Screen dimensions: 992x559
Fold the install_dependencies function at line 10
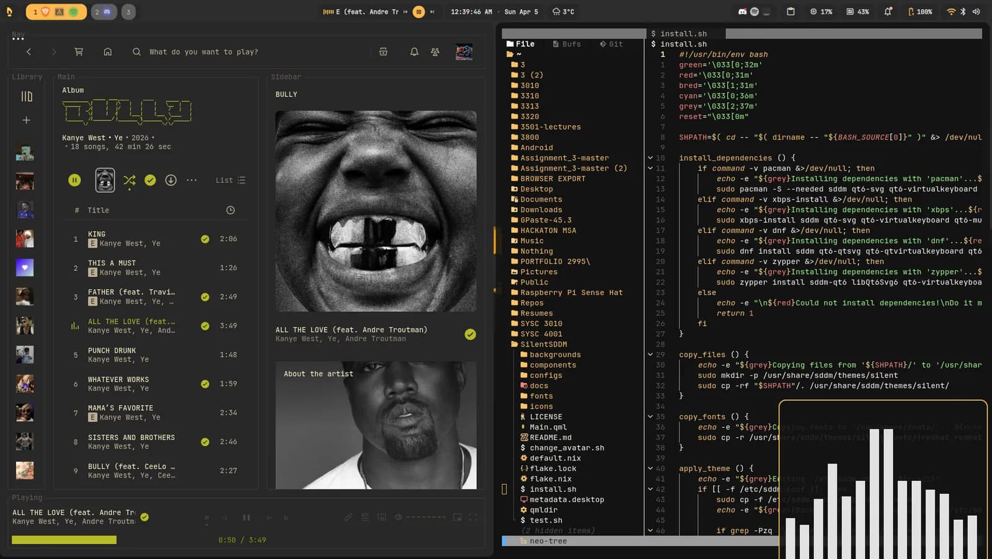tap(650, 158)
